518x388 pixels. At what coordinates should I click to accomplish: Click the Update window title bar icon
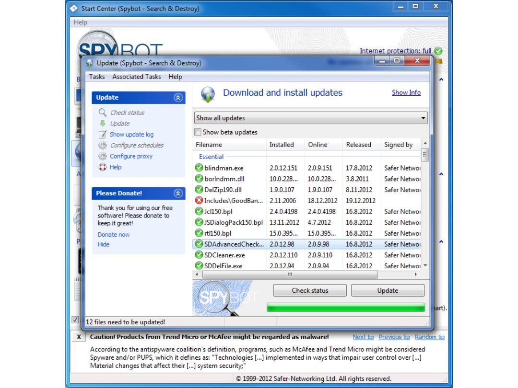(x=90, y=63)
